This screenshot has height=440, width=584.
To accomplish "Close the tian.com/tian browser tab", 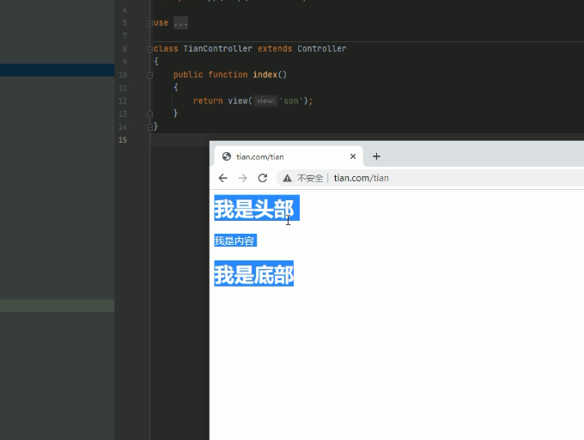I will coord(352,156).
